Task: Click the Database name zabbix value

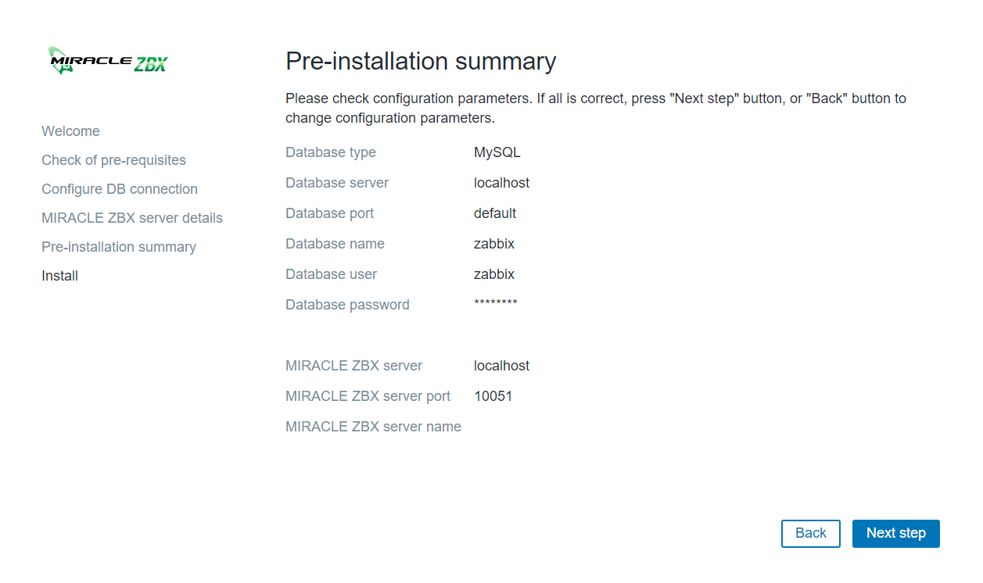Action: pyautogui.click(x=494, y=244)
